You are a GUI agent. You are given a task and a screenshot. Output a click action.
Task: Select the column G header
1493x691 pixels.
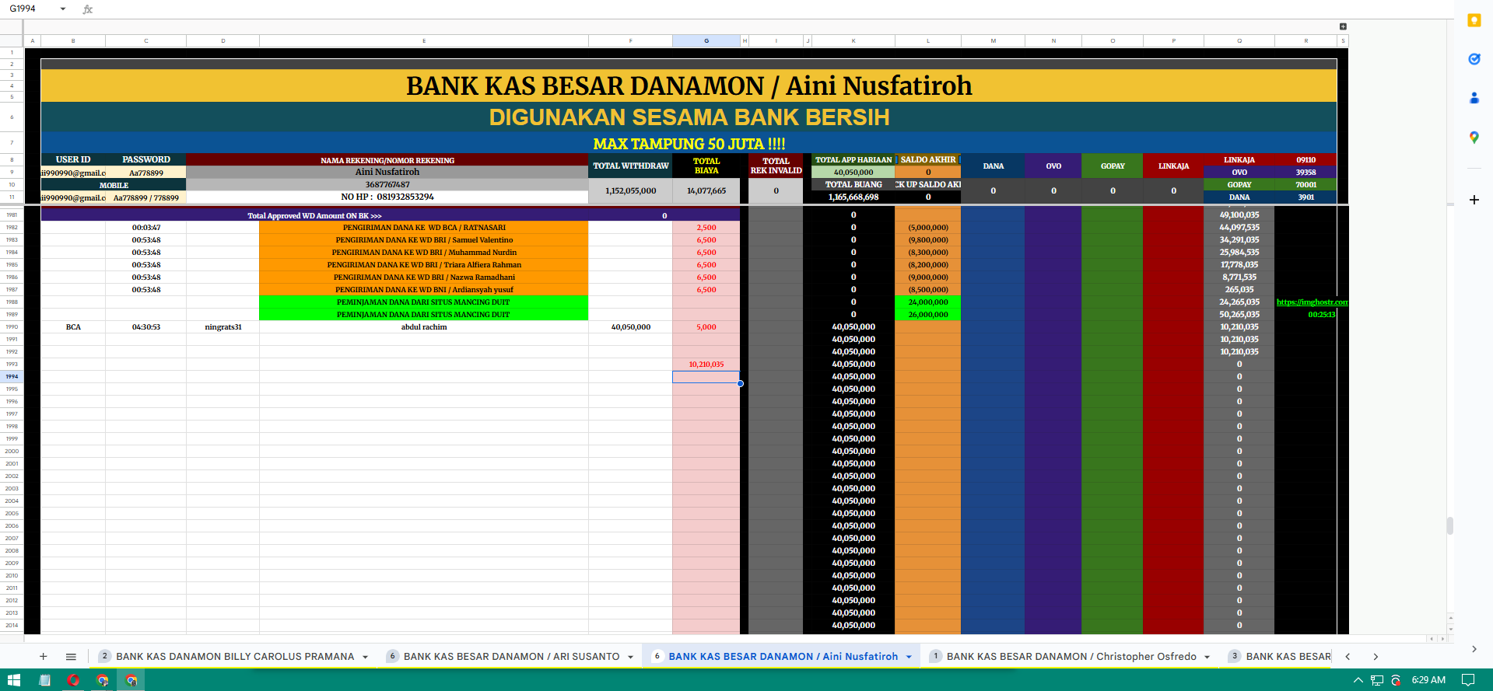pyautogui.click(x=706, y=40)
